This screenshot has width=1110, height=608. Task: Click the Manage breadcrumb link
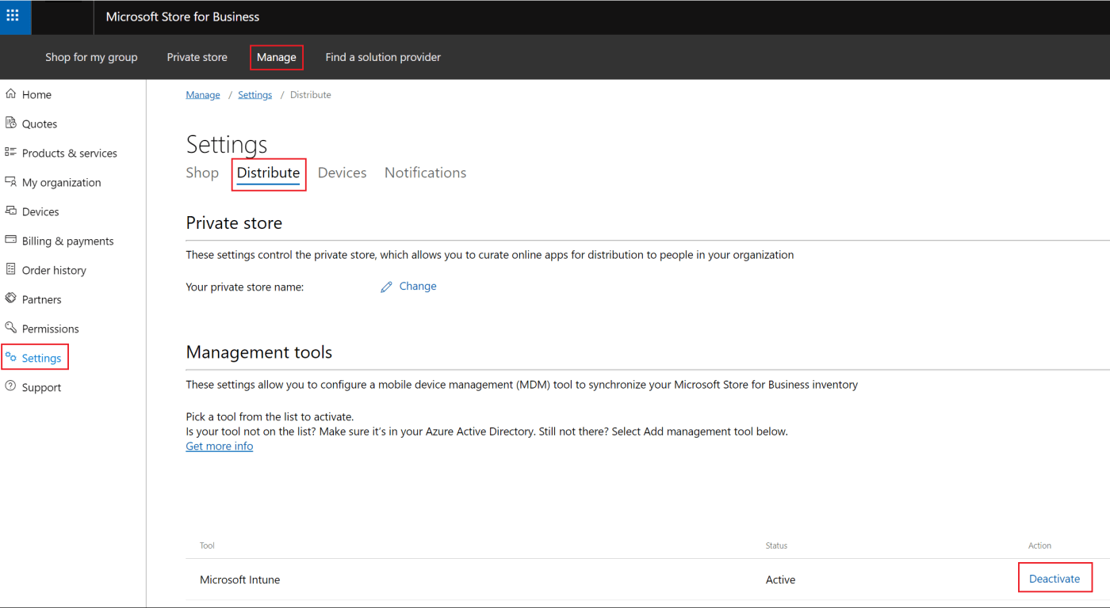pyautogui.click(x=202, y=94)
